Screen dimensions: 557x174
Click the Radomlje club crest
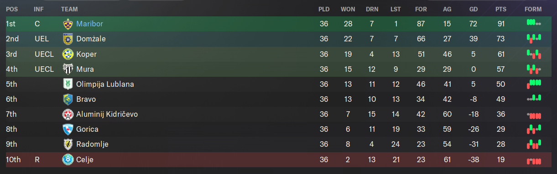click(x=68, y=144)
